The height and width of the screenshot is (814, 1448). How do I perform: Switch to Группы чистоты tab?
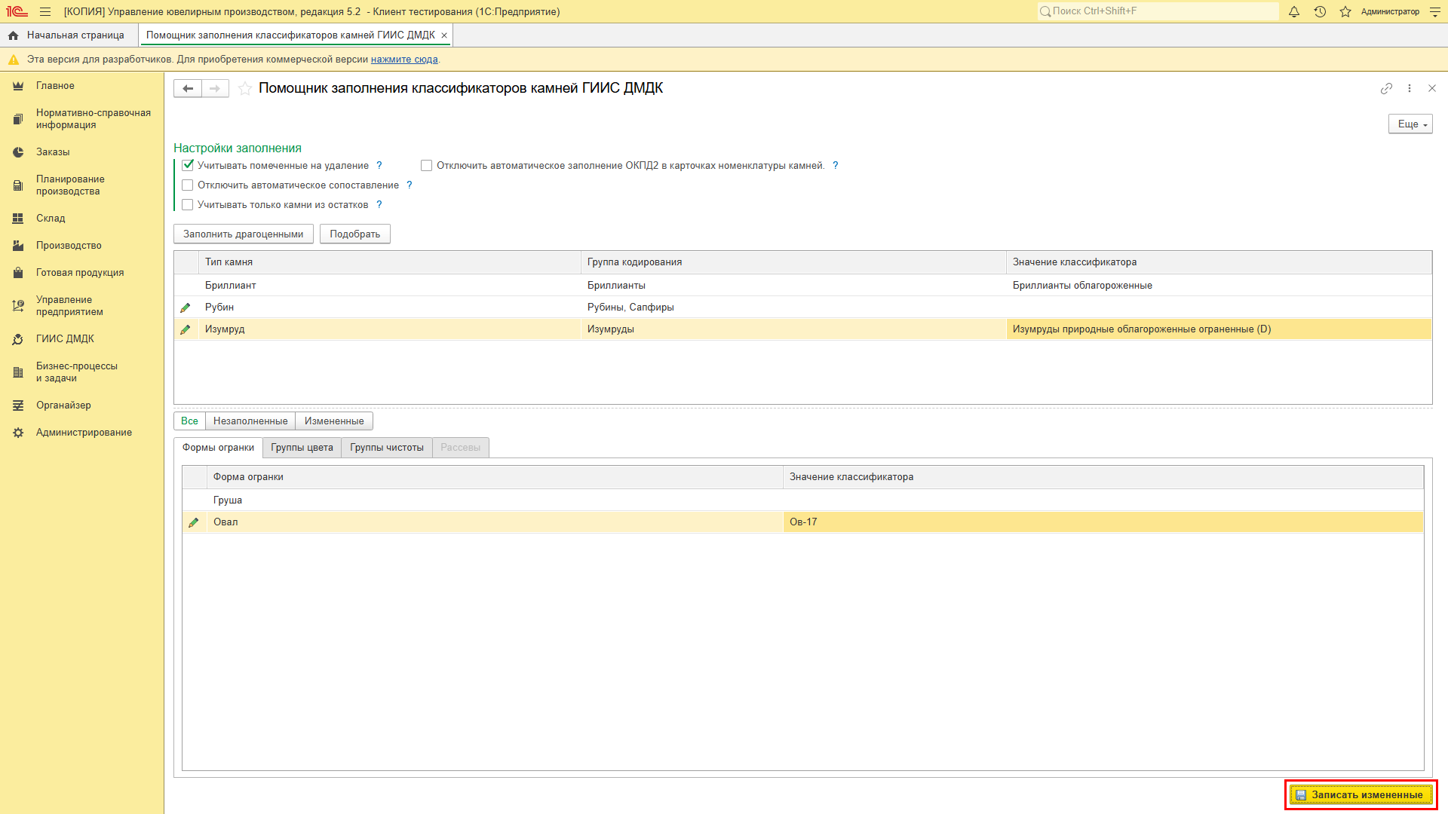387,448
